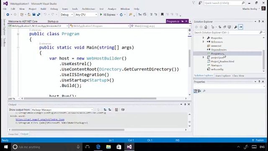Screen dimensions: 268x151
Task: Select Startup.cs in Solution Explorer
Action: [216, 65]
